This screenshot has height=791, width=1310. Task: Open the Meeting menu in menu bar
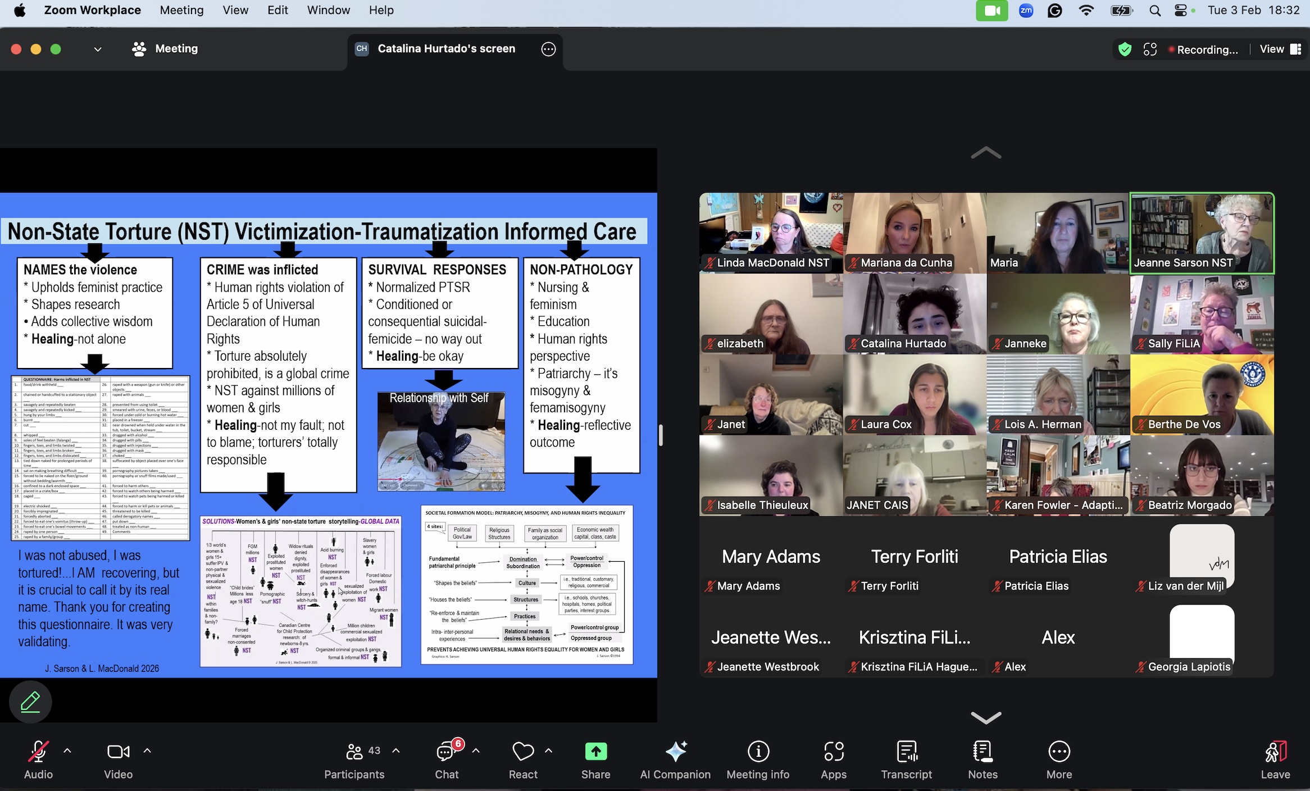click(x=181, y=10)
